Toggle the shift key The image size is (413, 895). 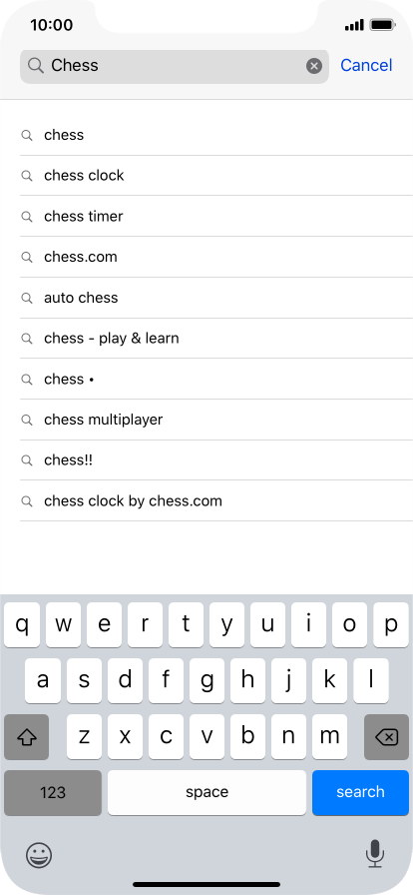[x=26, y=737]
